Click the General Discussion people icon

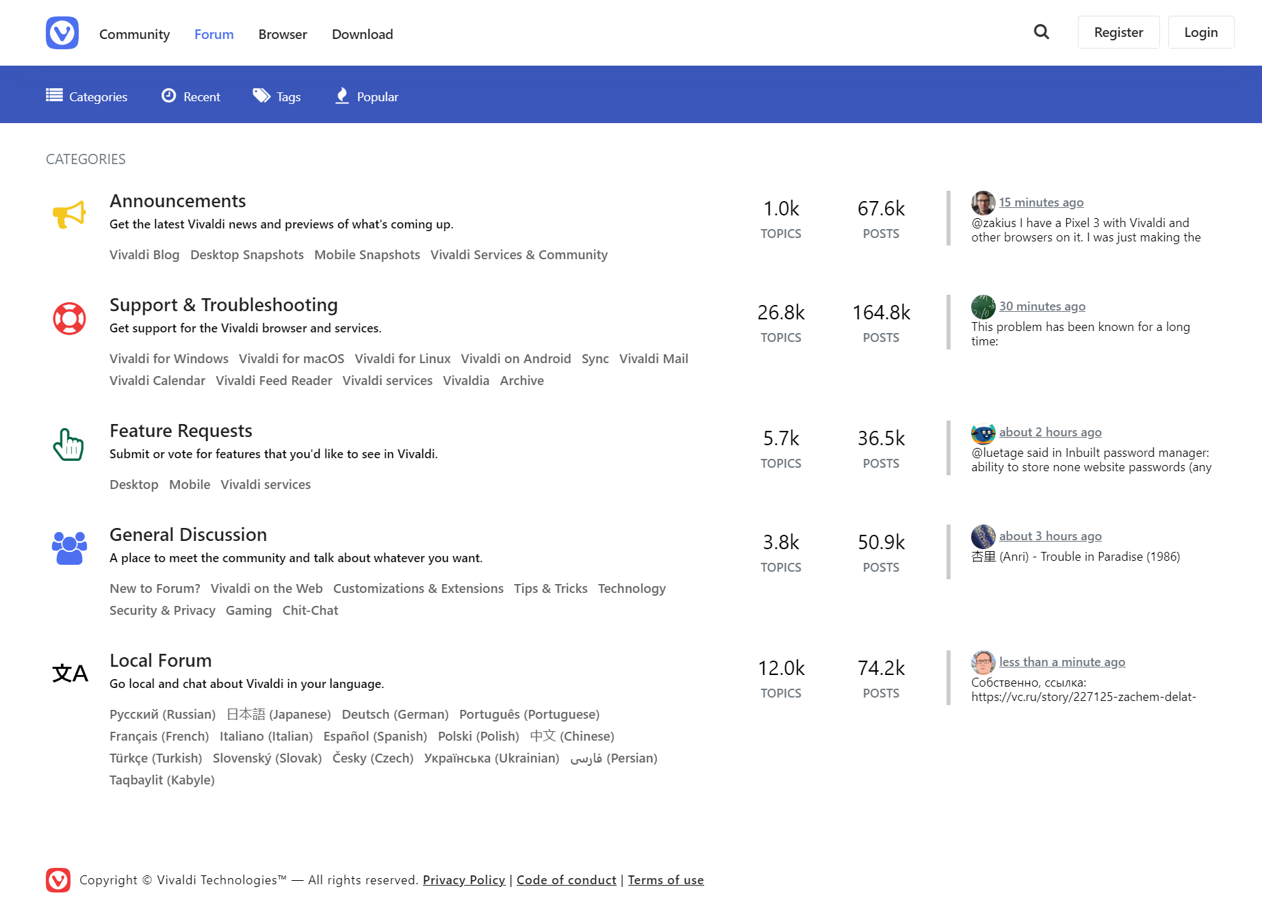pyautogui.click(x=69, y=548)
